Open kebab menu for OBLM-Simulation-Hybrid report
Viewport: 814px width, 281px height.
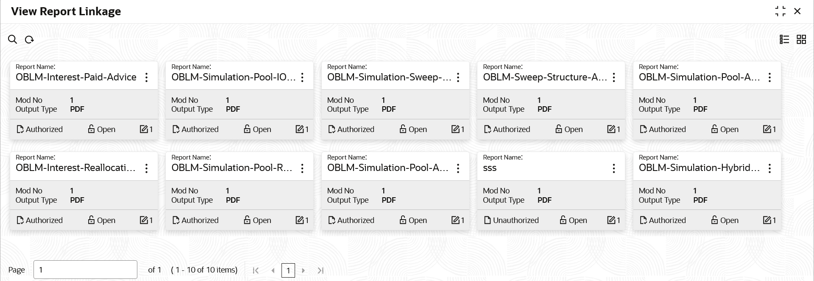(770, 168)
